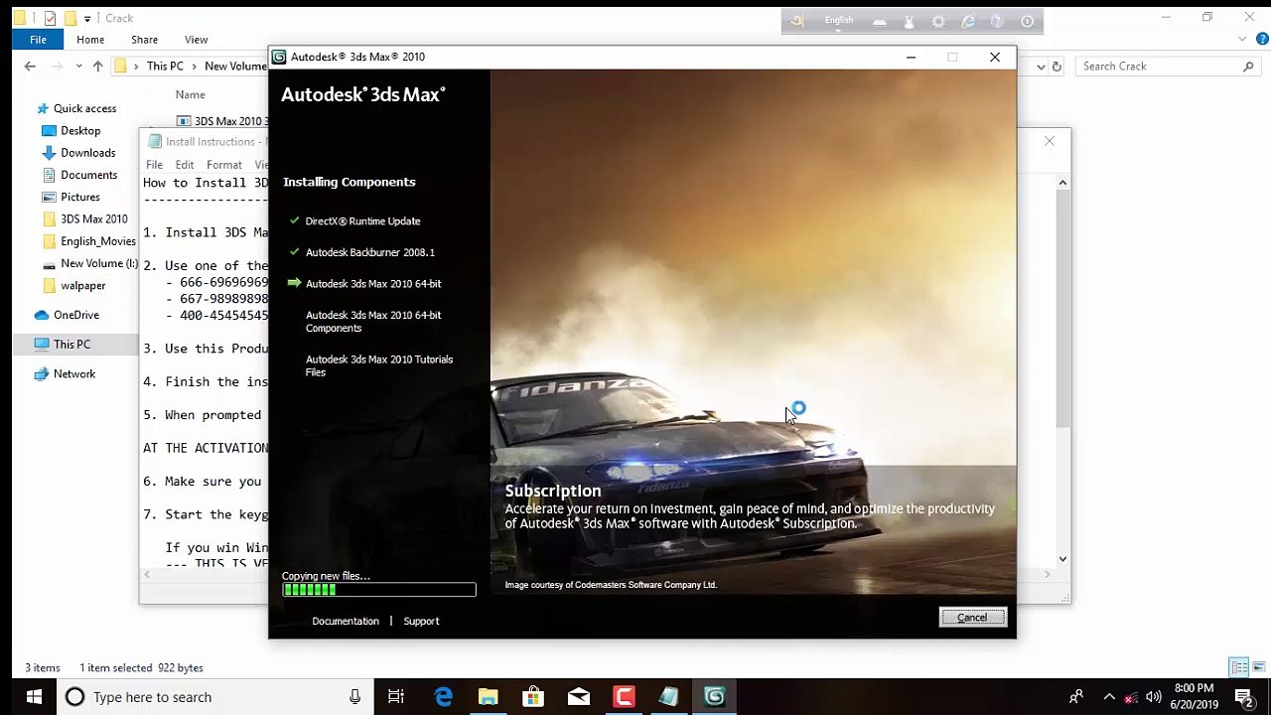This screenshot has width=1271, height=715.
Task: Click the Copying new files progress bar
Action: click(378, 590)
